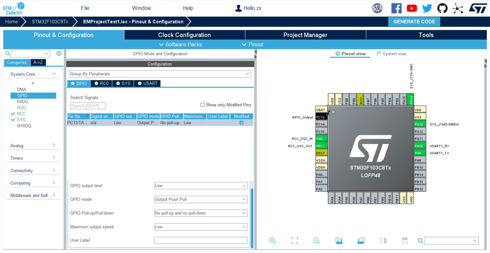This screenshot has width=490, height=253.
Task: Open the Pinout dropdown menu
Action: 253,44
